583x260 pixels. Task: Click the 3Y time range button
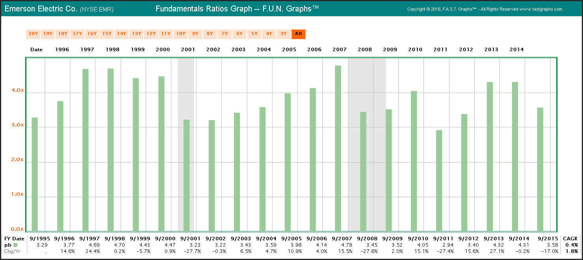[x=284, y=34]
